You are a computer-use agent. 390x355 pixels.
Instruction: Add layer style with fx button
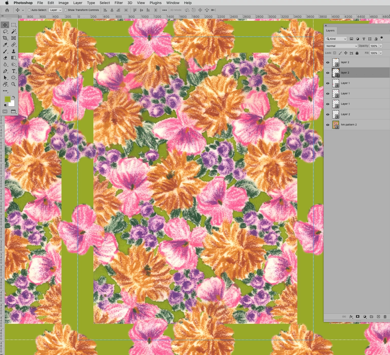pos(351,317)
